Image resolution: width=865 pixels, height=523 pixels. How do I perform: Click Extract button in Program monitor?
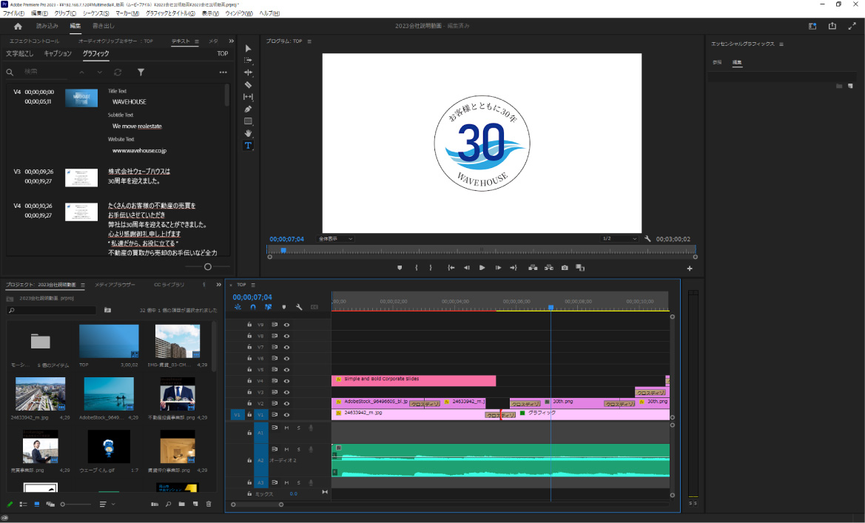(x=549, y=268)
